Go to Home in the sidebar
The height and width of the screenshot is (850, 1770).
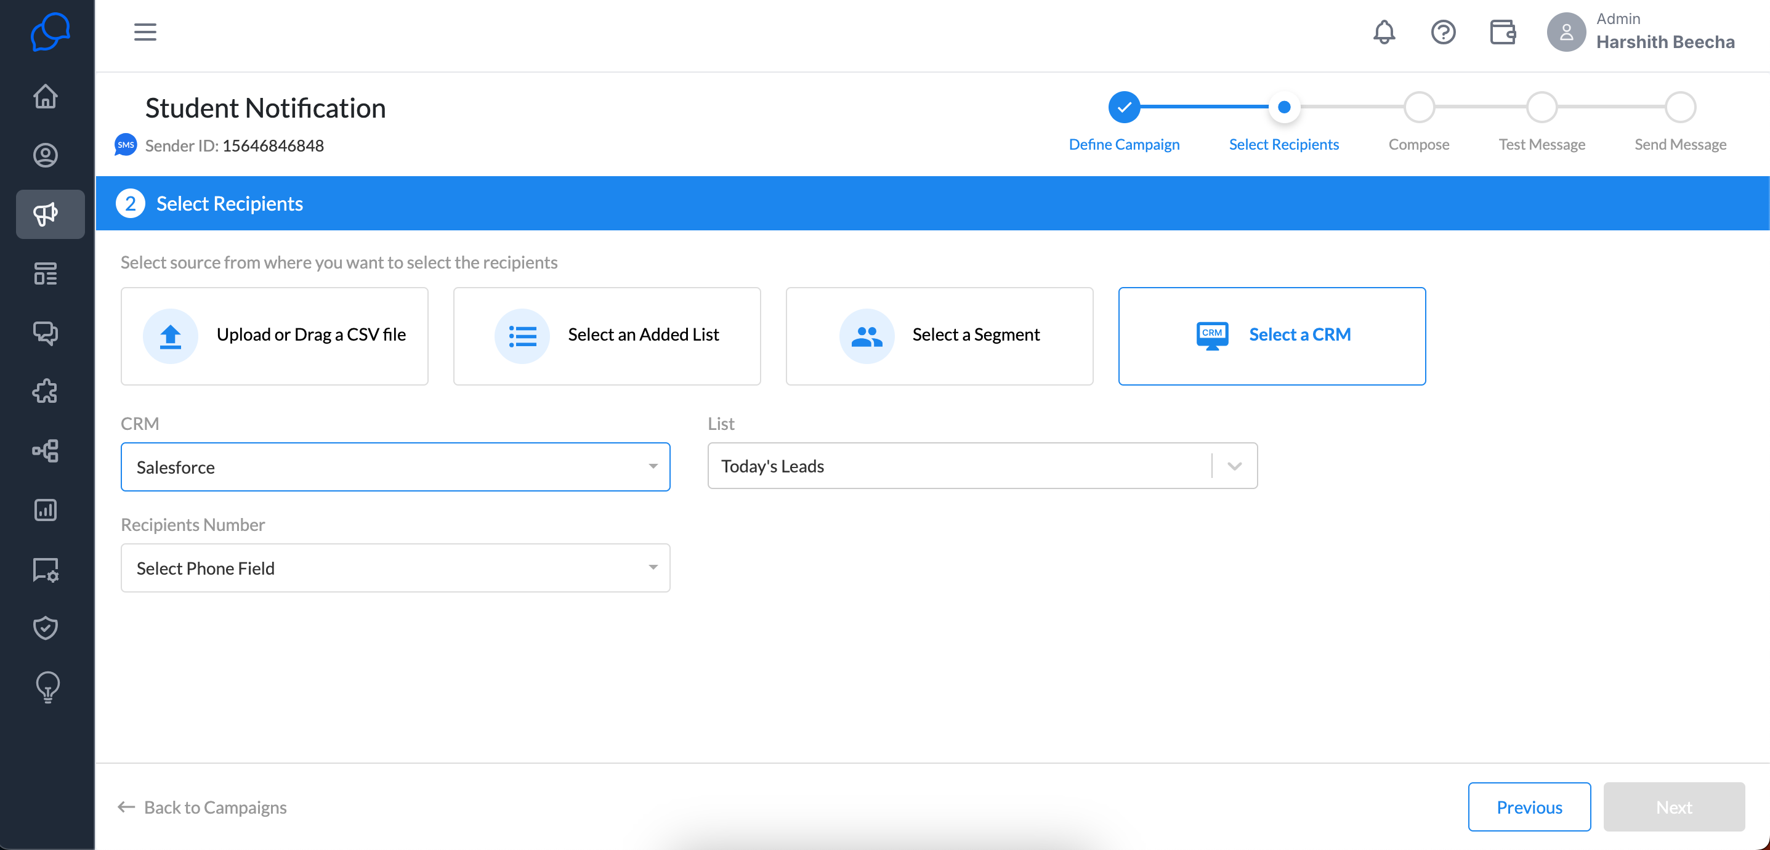click(x=46, y=96)
